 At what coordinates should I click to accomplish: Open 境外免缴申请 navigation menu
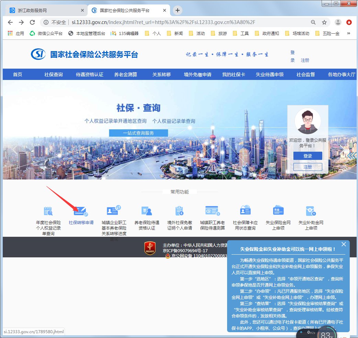(198, 74)
